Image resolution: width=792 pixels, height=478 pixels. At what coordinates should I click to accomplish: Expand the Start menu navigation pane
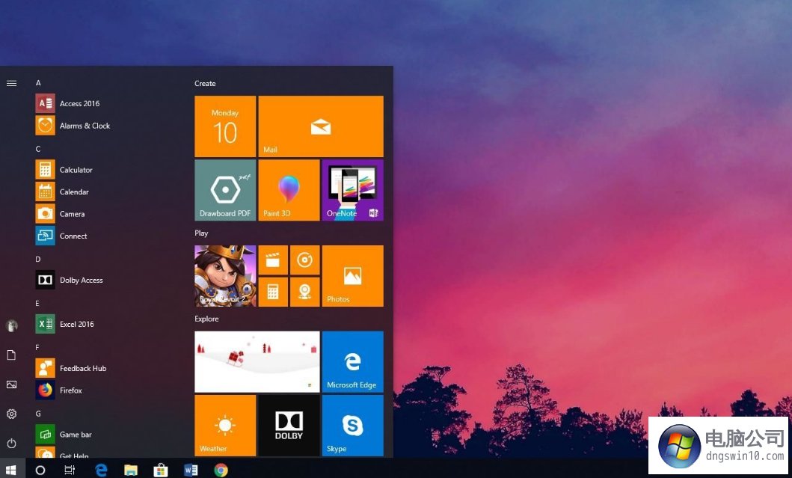pyautogui.click(x=11, y=83)
